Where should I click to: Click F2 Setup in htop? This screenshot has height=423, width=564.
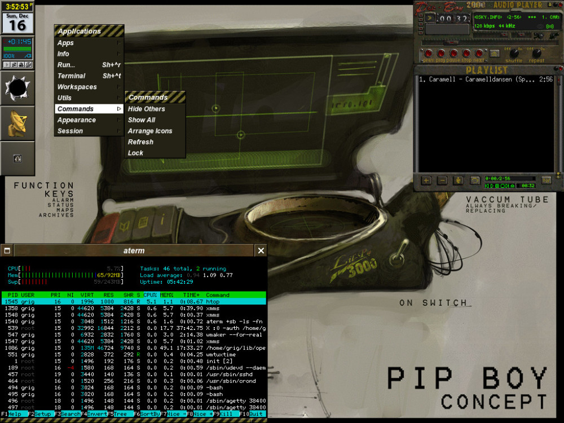41,414
